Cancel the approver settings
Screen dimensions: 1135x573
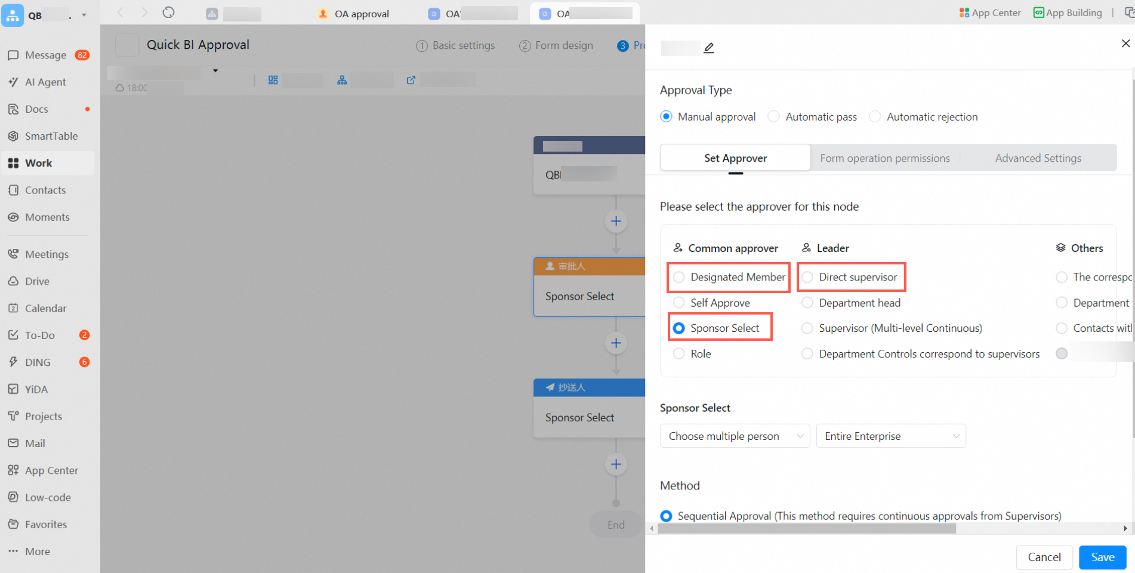[1044, 557]
